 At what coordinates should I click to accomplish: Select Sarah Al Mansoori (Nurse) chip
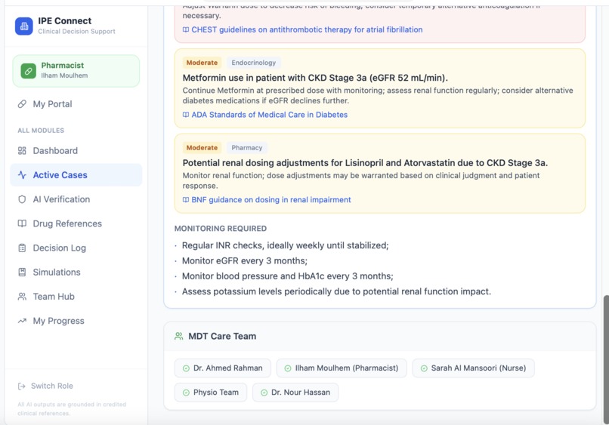click(474, 368)
